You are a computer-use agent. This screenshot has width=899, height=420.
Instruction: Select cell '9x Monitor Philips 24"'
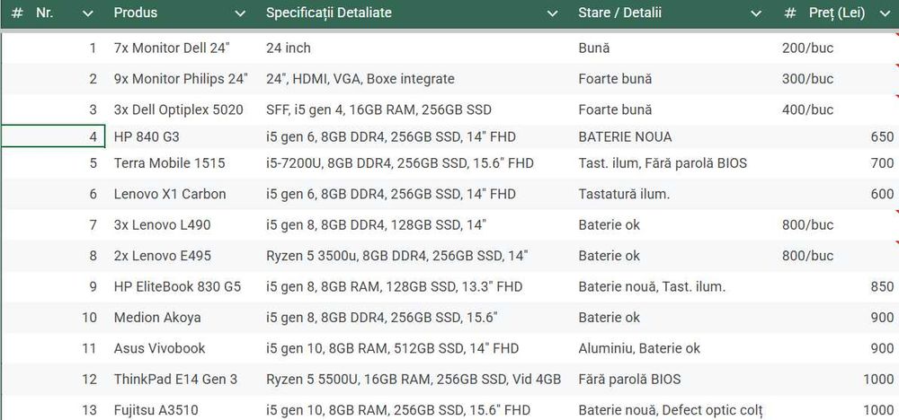[x=182, y=79]
